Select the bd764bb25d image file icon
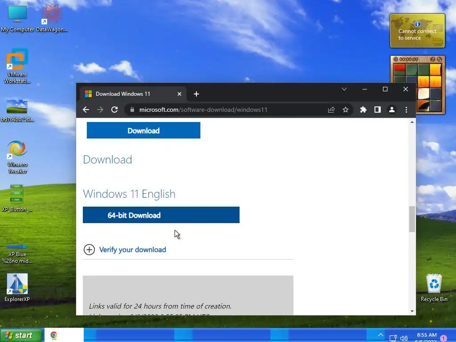 [x=17, y=110]
